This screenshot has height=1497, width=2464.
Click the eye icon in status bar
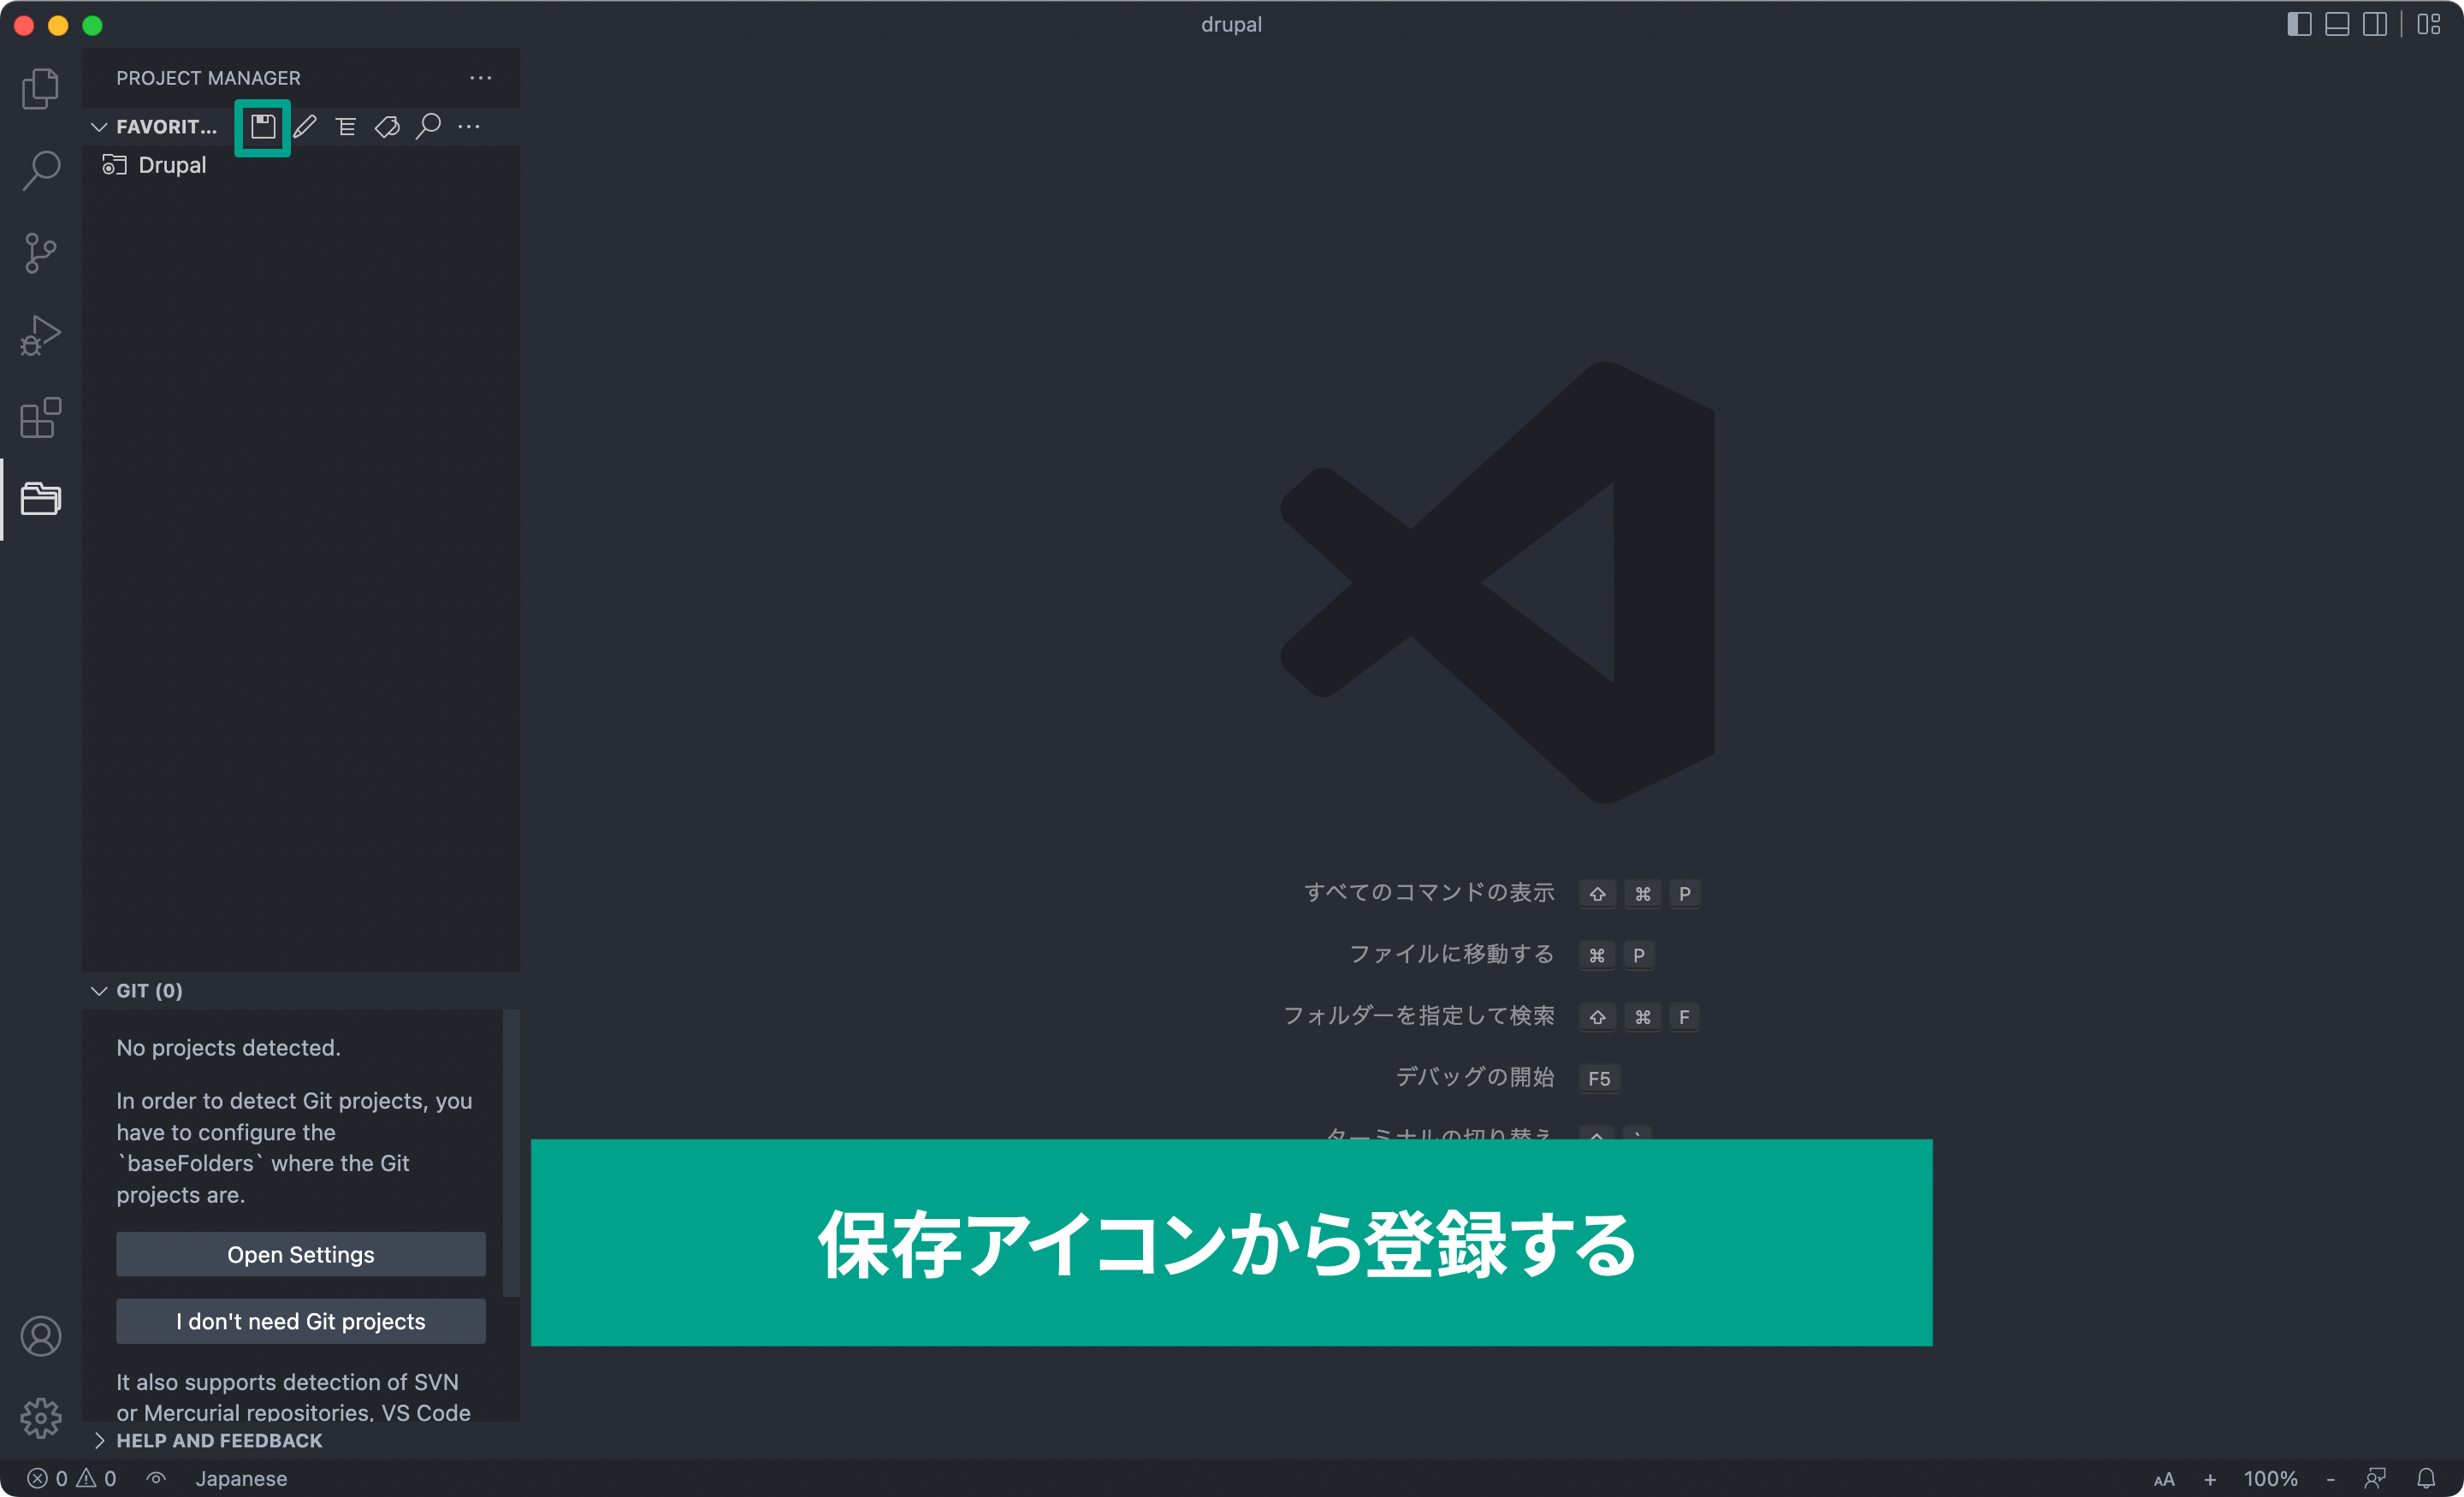[x=156, y=1478]
